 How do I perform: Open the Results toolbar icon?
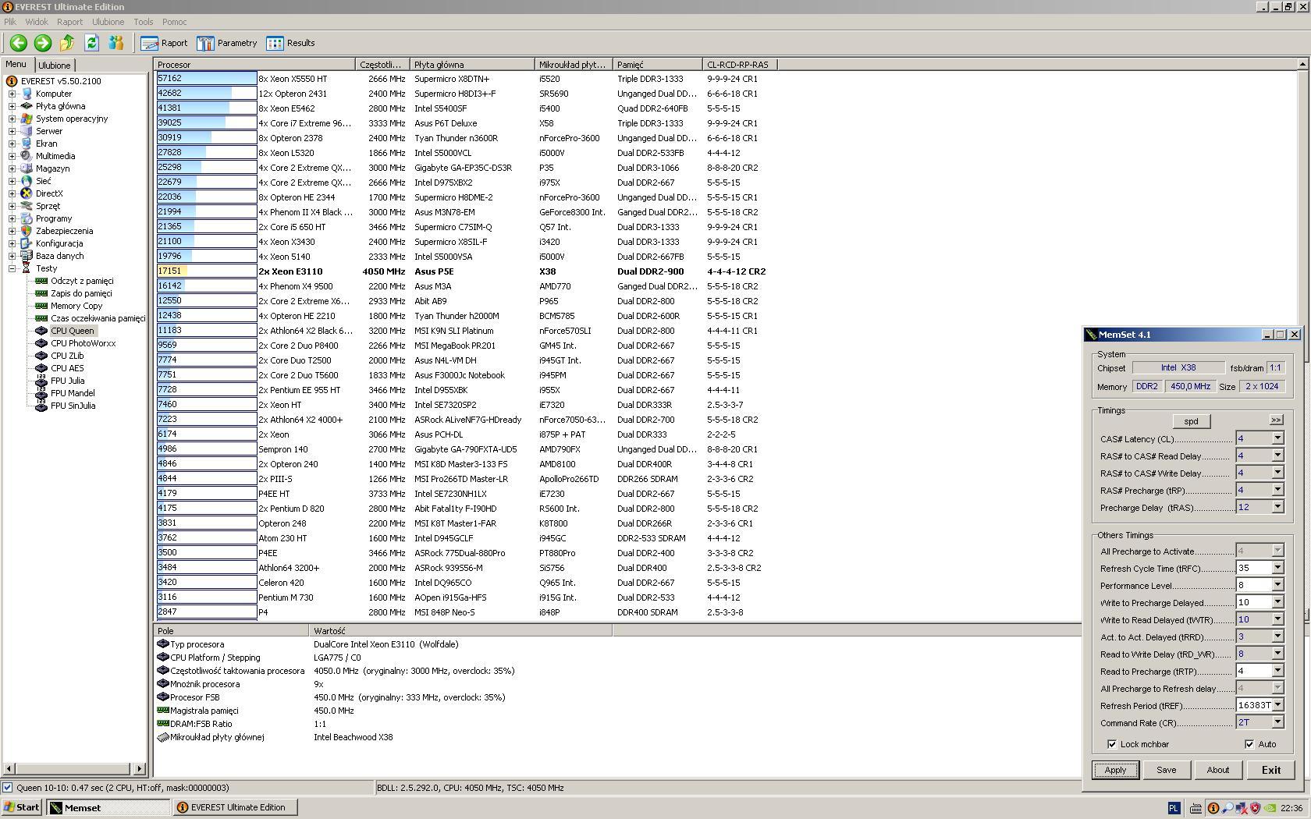tap(290, 44)
